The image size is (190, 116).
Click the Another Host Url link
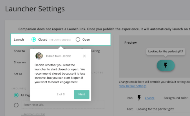[33, 114]
